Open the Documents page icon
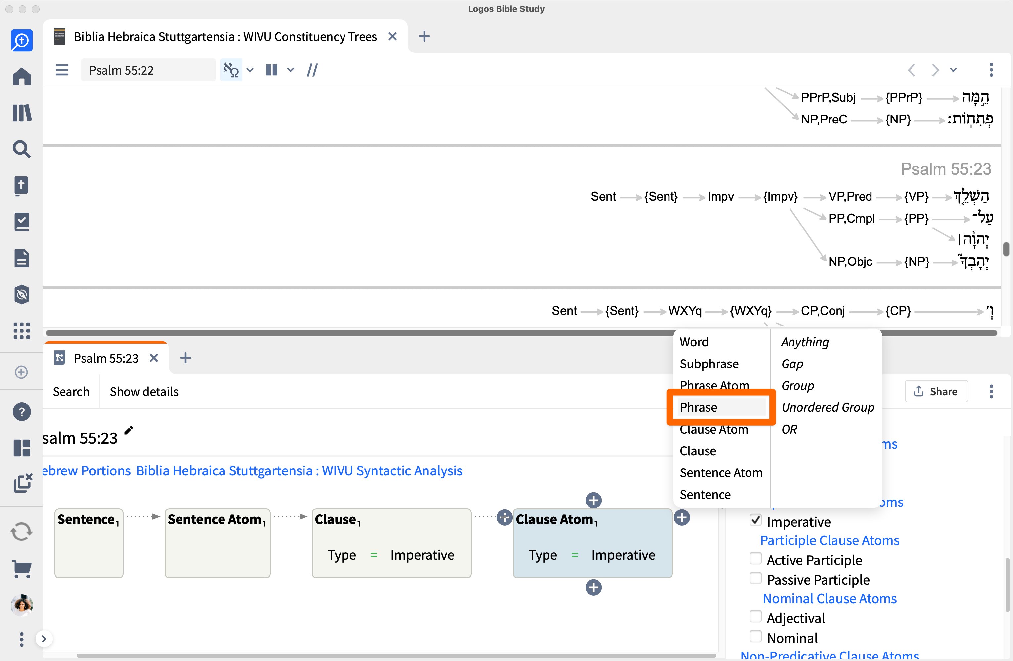This screenshot has height=661, width=1013. 21,258
